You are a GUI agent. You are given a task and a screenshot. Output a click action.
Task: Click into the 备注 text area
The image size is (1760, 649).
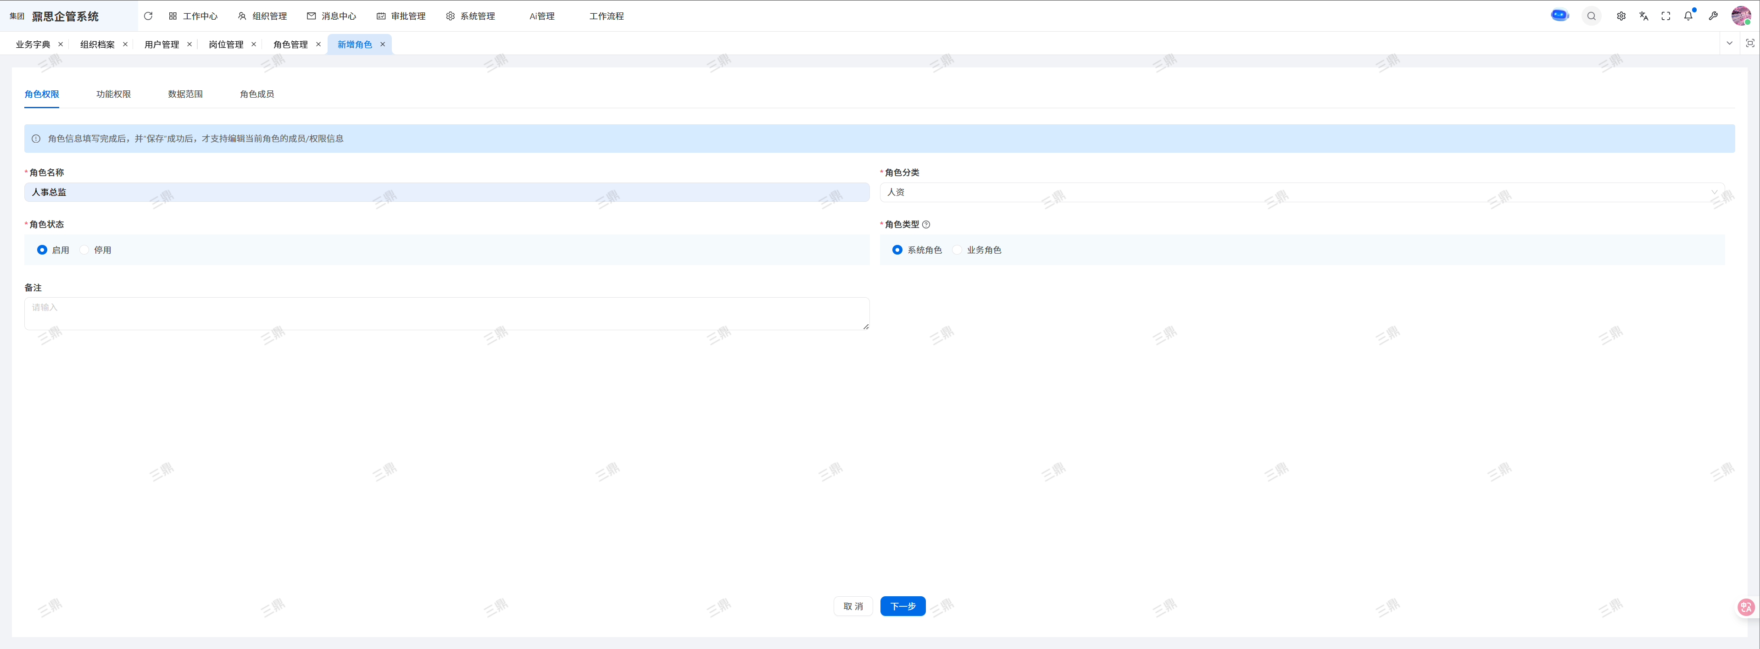tap(447, 314)
